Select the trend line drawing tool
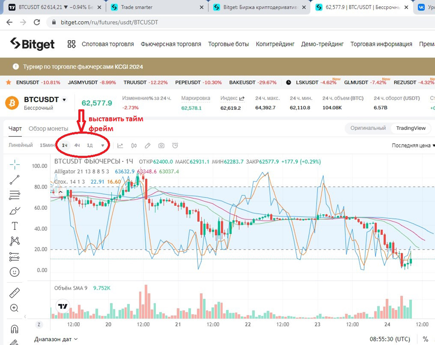The image size is (435, 345). (15, 180)
